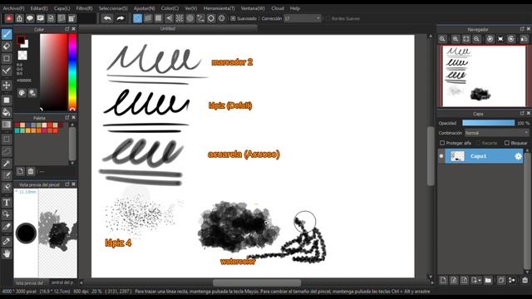This screenshot has height=299, width=532.
Task: Open Capa menu
Action: click(x=62, y=8)
